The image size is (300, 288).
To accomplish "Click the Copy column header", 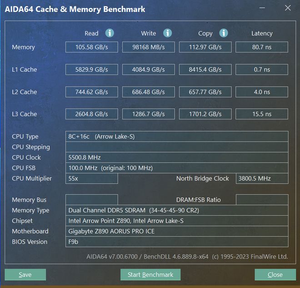I will pos(205,34).
